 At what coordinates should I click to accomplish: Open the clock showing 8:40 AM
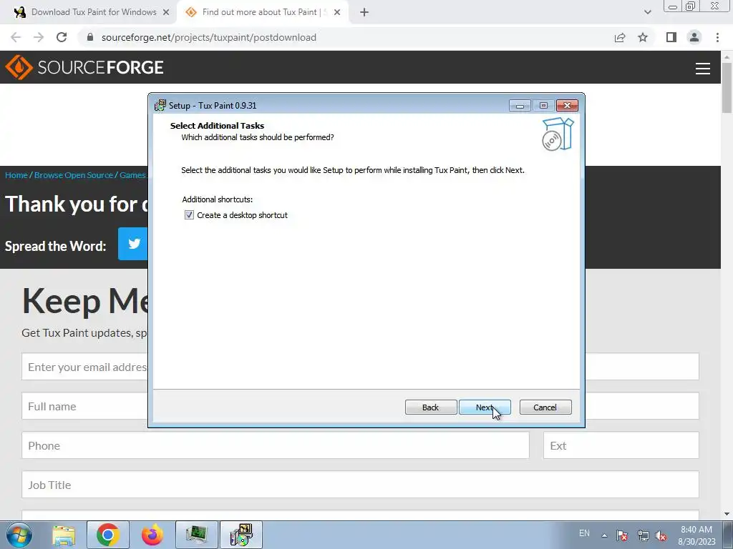tap(696, 535)
